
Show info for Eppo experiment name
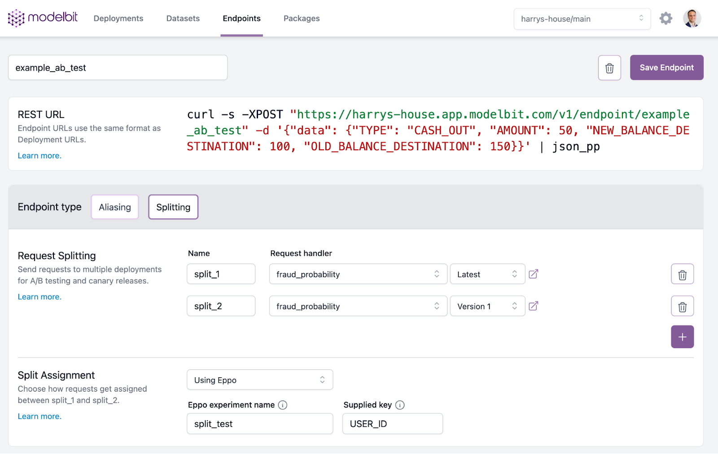pos(283,405)
